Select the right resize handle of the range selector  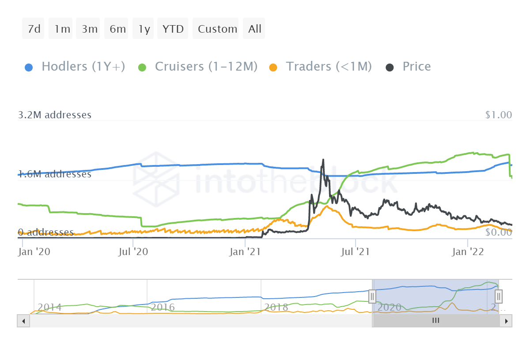(498, 297)
